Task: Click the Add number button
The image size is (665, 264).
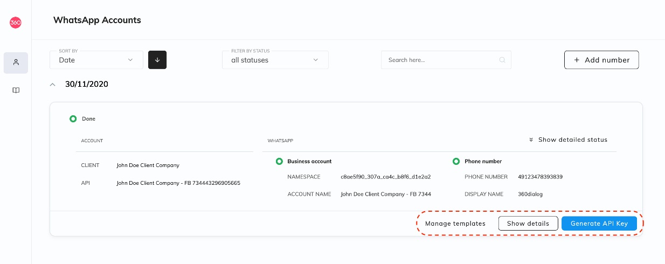Action: point(601,60)
